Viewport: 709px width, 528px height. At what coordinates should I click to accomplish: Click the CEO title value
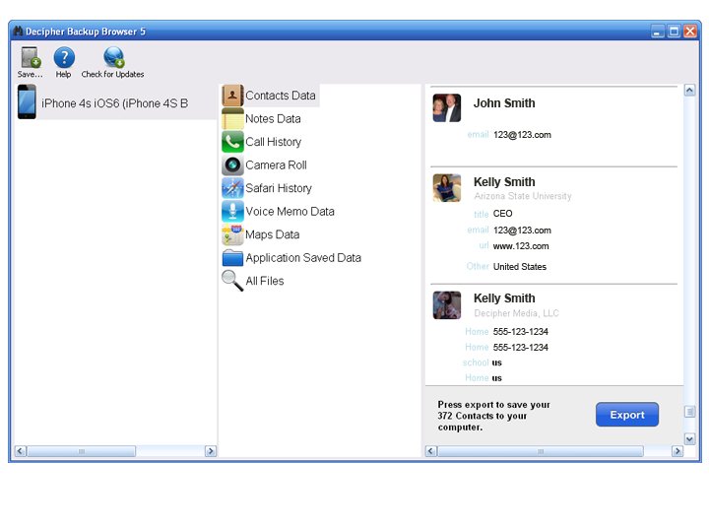(503, 214)
